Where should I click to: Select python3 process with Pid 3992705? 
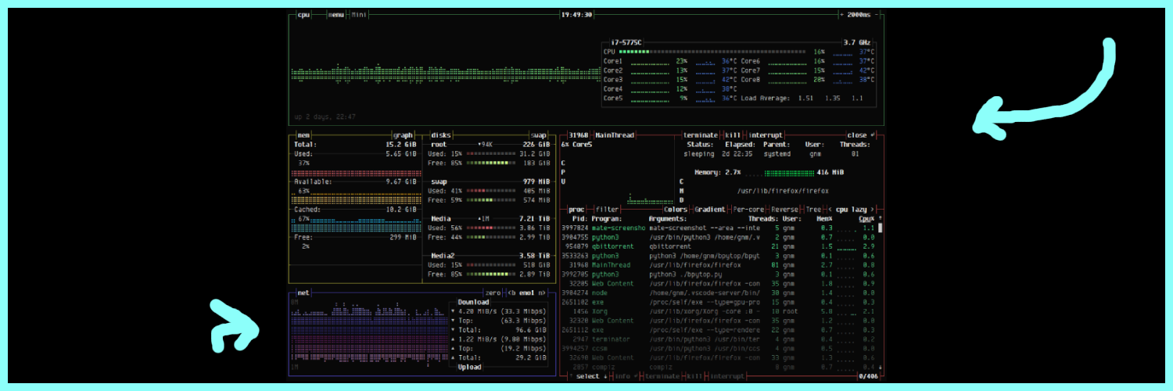pyautogui.click(x=718, y=274)
